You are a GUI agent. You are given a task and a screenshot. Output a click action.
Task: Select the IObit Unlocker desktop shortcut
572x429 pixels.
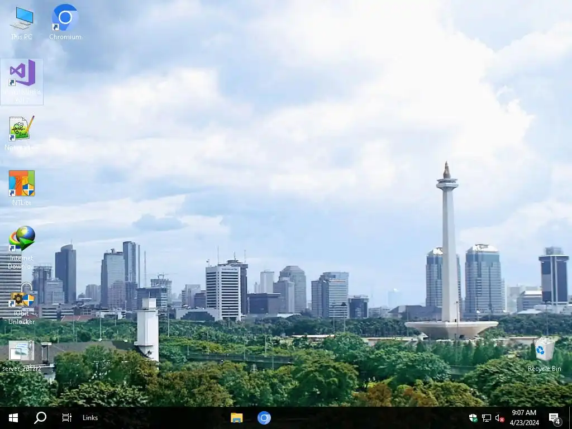pyautogui.click(x=22, y=303)
